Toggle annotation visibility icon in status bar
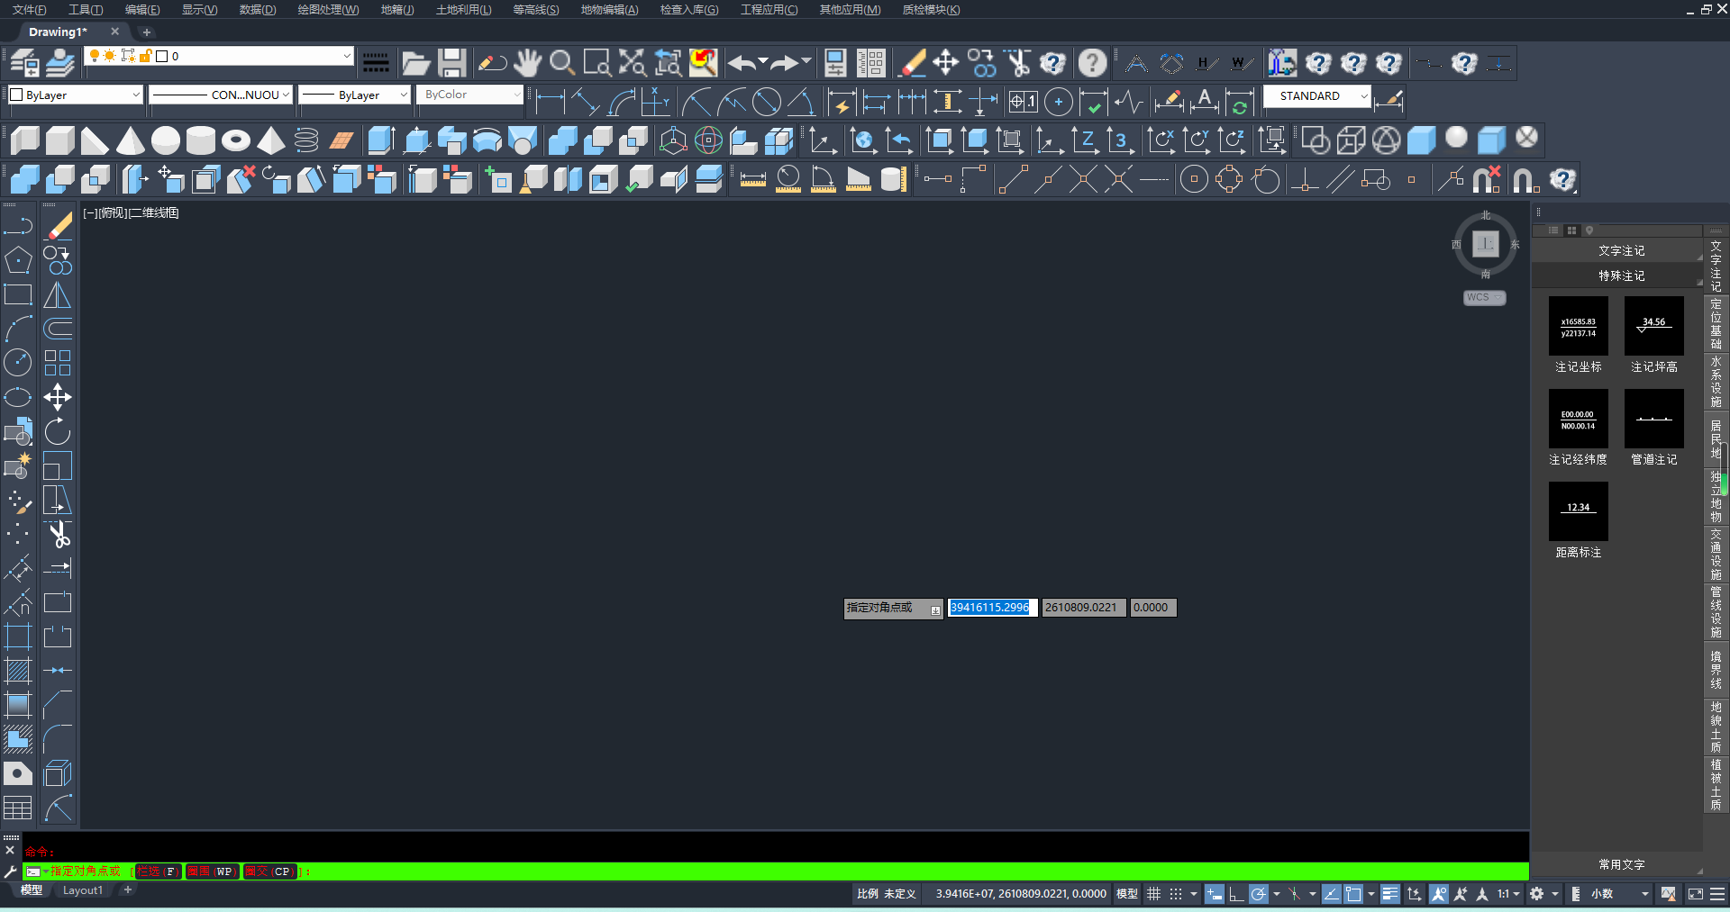Viewport: 1730px width, 912px height. point(1439,894)
